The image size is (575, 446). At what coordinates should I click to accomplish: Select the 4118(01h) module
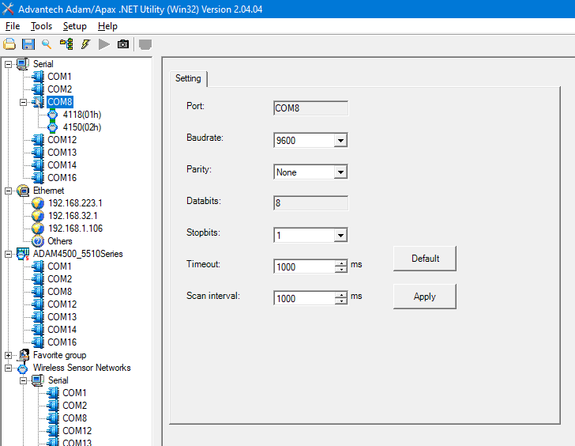(82, 115)
